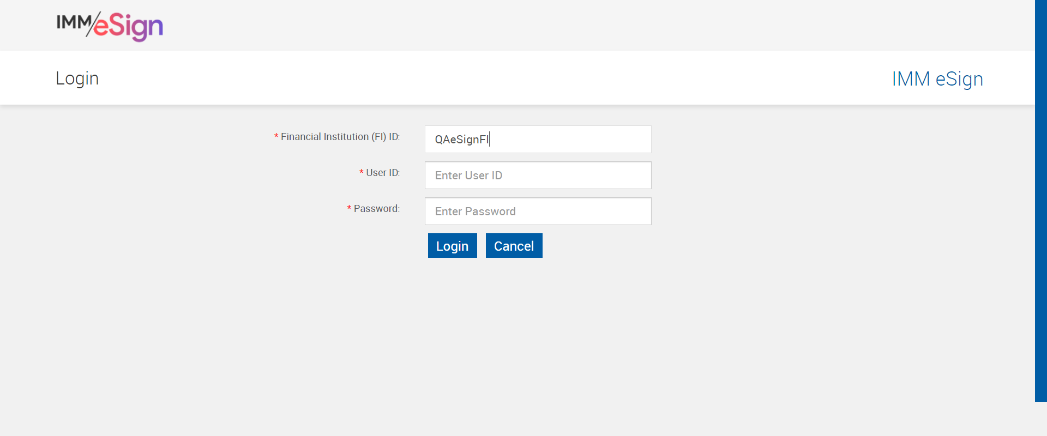Click the red asterisk beside Financial Institution label
Image resolution: width=1047 pixels, height=436 pixels.
pyautogui.click(x=276, y=137)
